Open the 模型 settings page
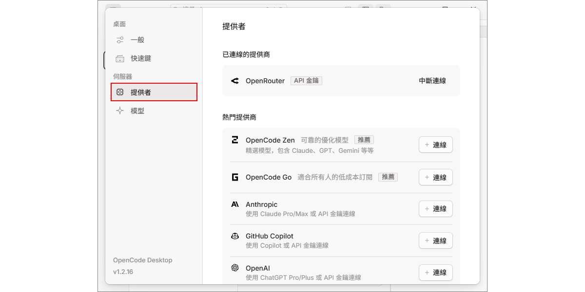The image size is (585, 292). tap(154, 110)
